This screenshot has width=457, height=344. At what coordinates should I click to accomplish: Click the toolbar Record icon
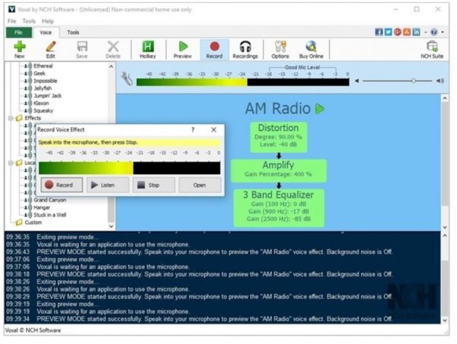pyautogui.click(x=214, y=49)
